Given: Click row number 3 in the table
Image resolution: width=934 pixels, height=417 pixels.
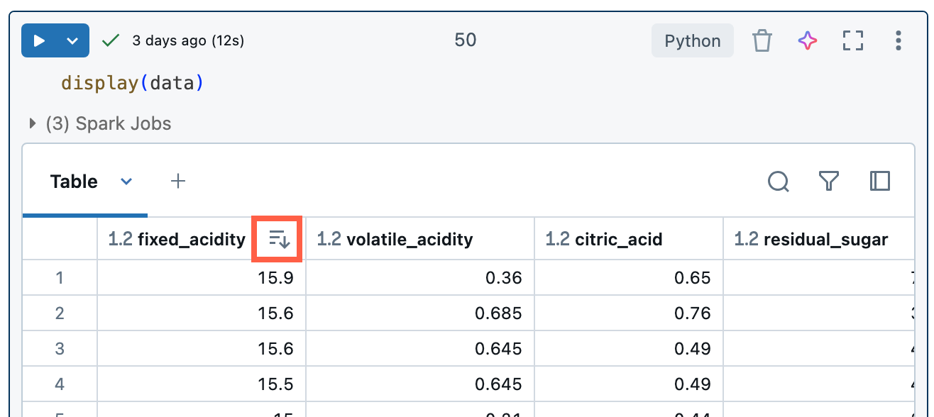Looking at the screenshot, I should click(x=59, y=348).
